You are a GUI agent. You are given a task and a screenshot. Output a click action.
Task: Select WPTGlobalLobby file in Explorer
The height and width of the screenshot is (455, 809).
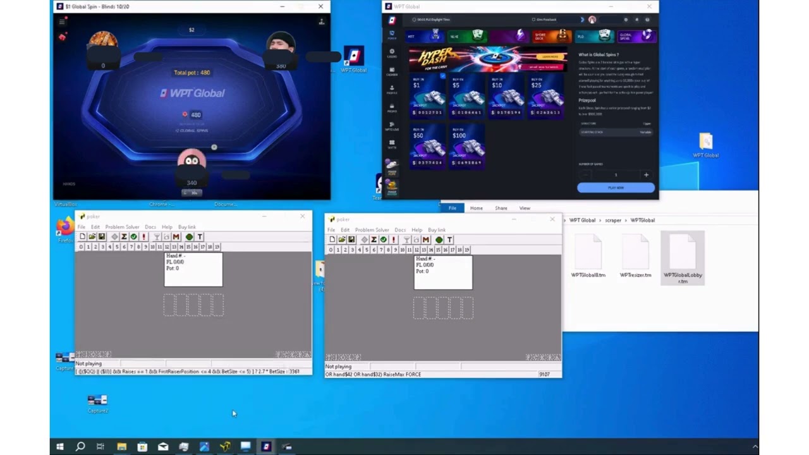tap(683, 258)
